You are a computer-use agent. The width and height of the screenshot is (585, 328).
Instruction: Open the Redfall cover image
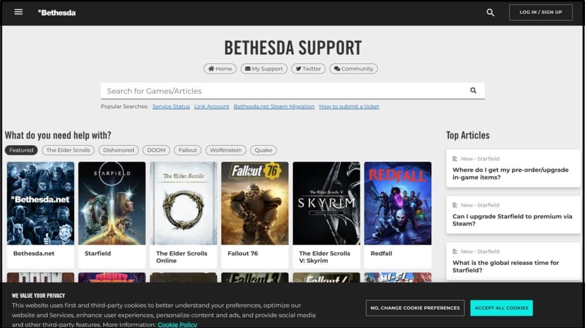coord(398,203)
